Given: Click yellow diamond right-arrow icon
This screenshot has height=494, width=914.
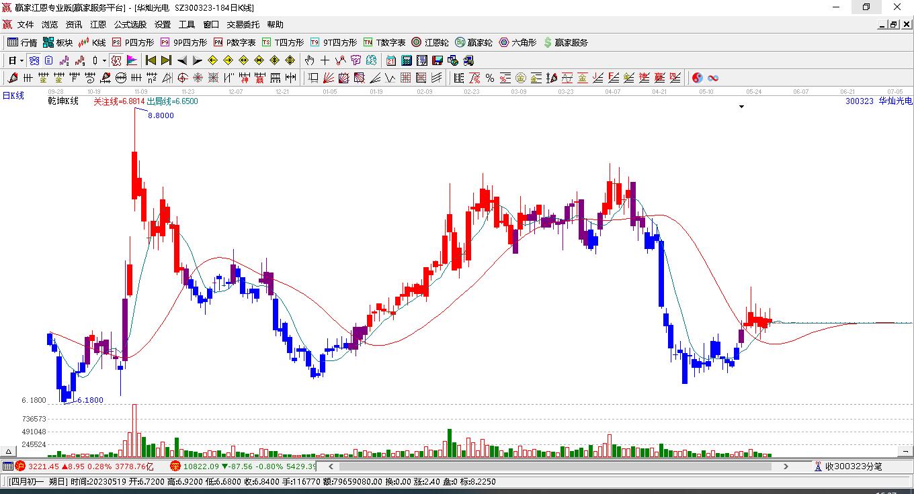Looking at the screenshot, I should [228, 60].
